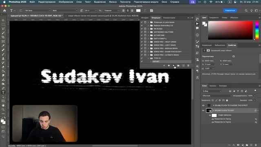261x147 pixels.
Task: Toggle the checkmark for TYPE FX action set
Action: click(x=142, y=58)
